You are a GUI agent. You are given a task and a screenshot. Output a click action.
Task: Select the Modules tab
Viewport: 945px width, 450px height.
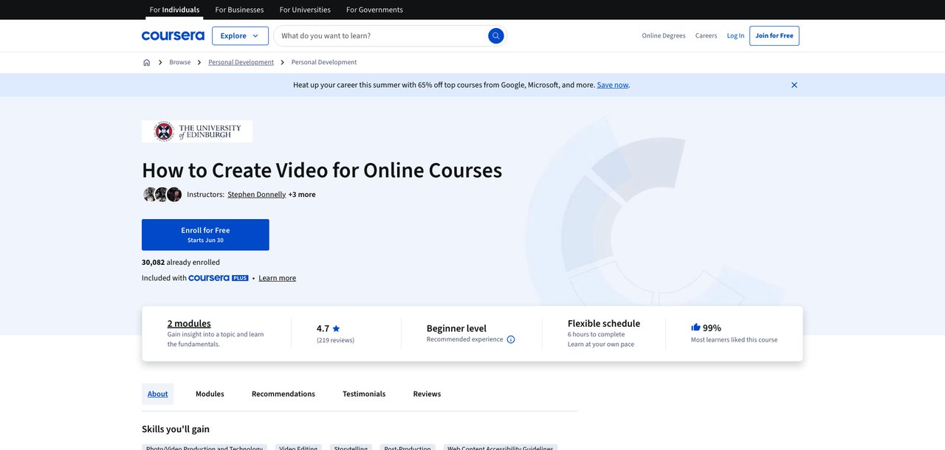[210, 394]
